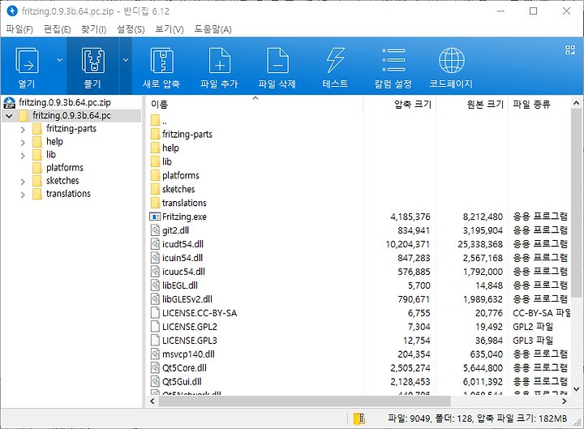Expand the sketches tree node
Viewport: 584px width, 429px height.
point(23,182)
